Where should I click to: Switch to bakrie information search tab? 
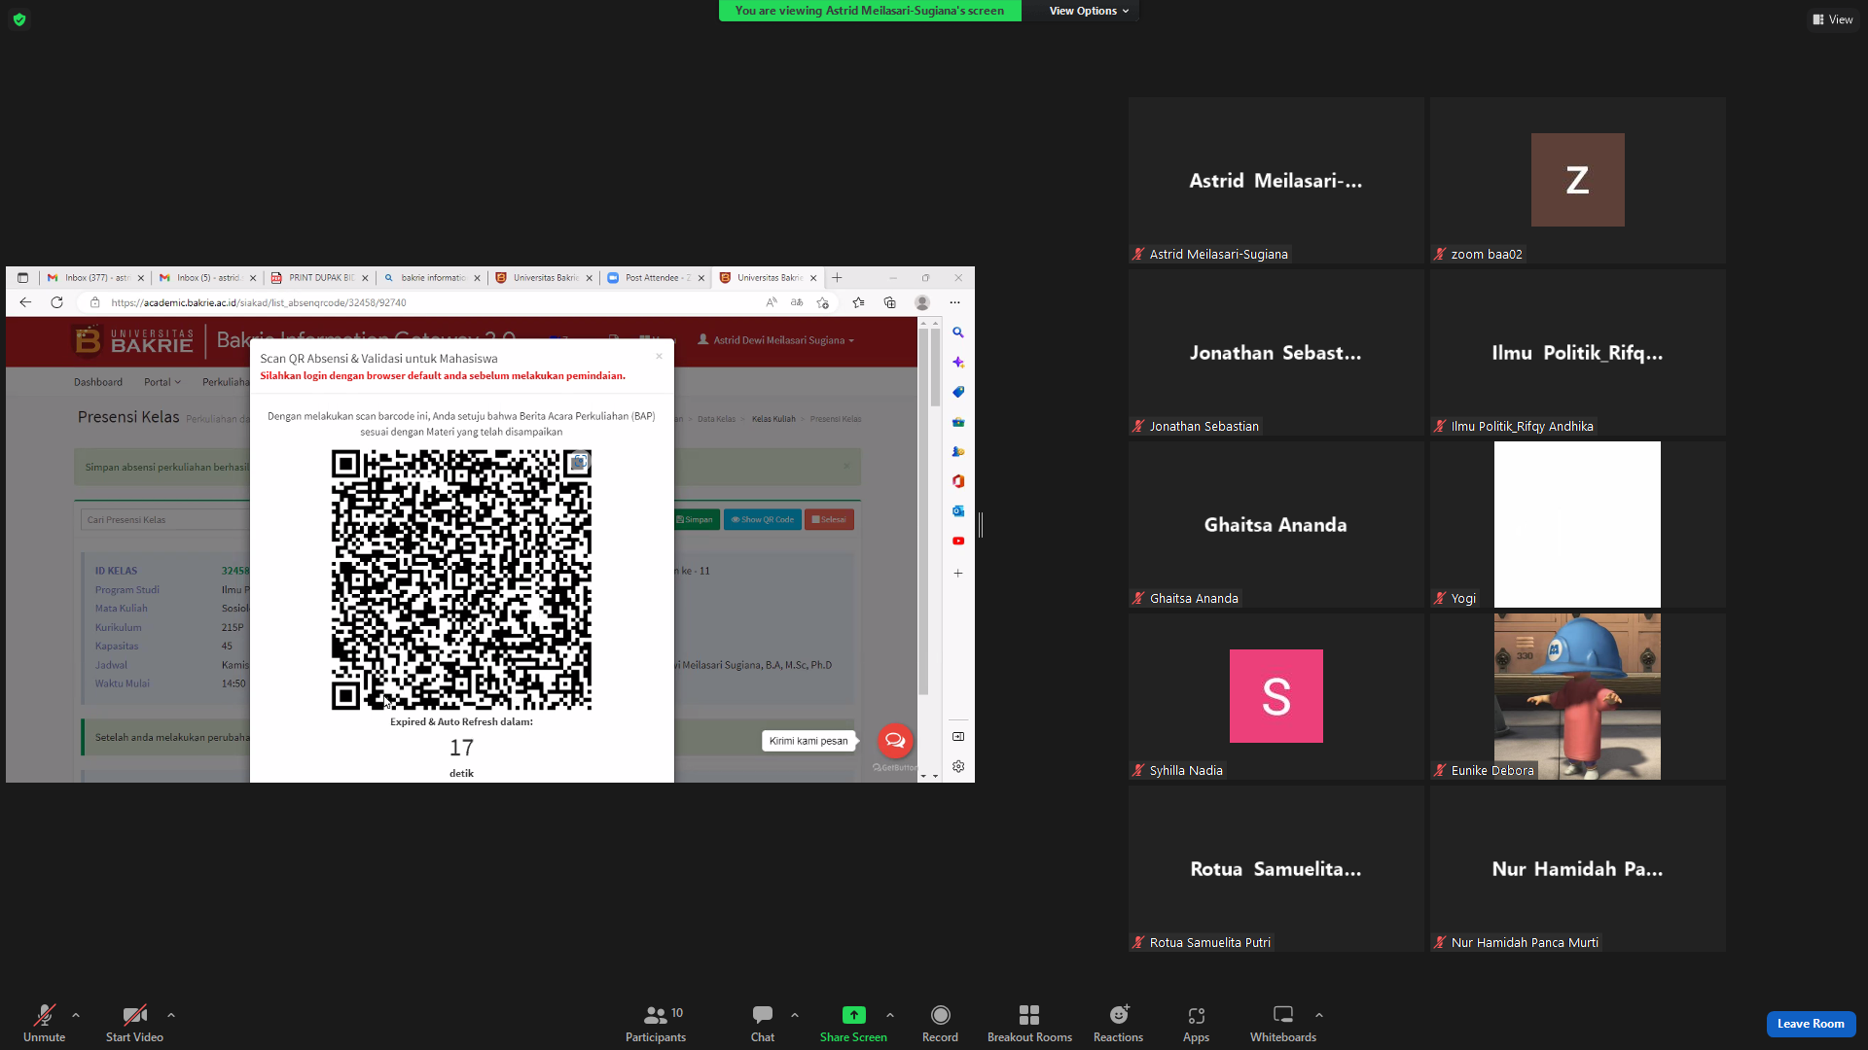pyautogui.click(x=430, y=278)
